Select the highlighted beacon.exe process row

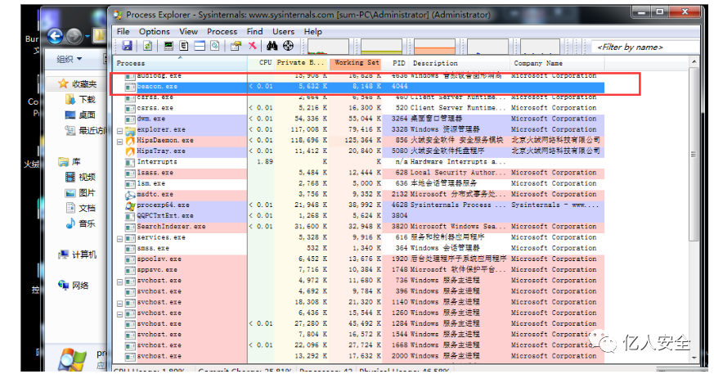tap(358, 87)
